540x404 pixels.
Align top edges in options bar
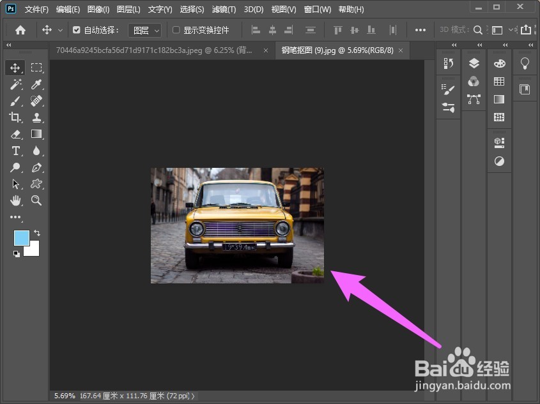click(338, 30)
